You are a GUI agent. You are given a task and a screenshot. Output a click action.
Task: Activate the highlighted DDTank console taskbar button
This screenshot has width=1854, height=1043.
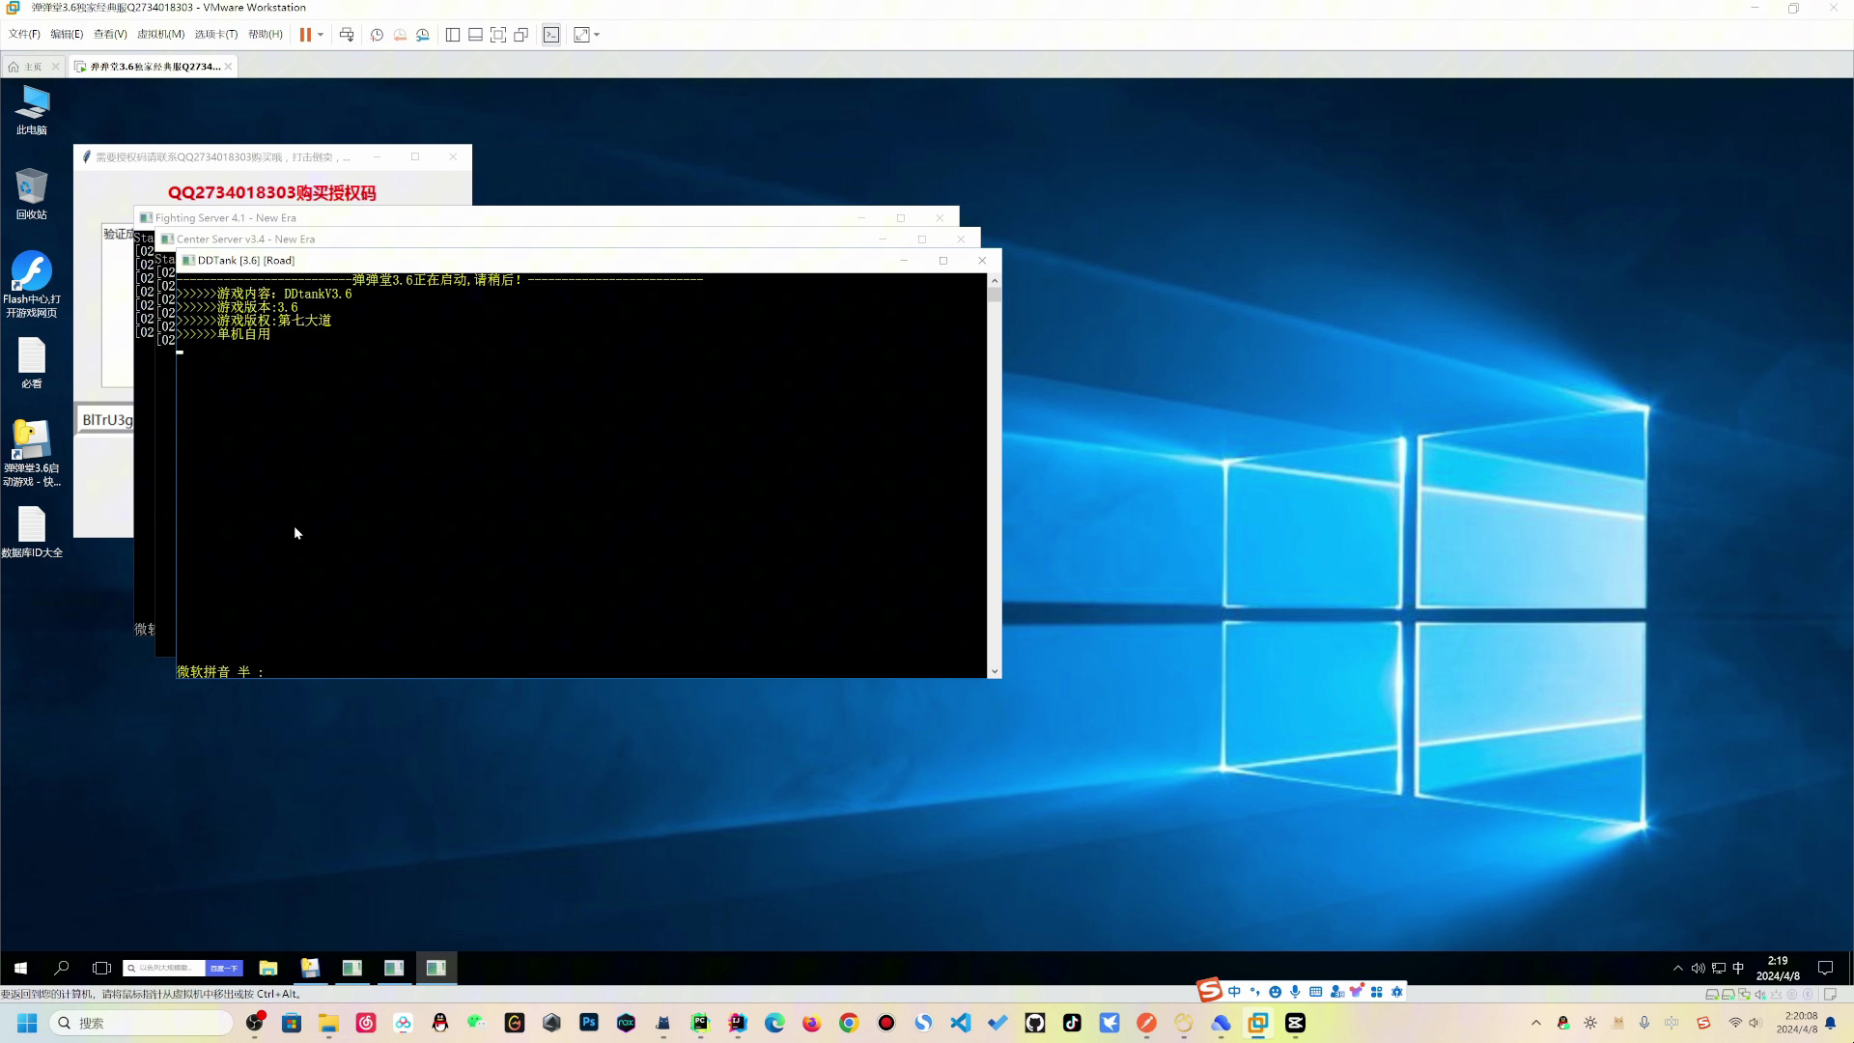click(x=436, y=968)
